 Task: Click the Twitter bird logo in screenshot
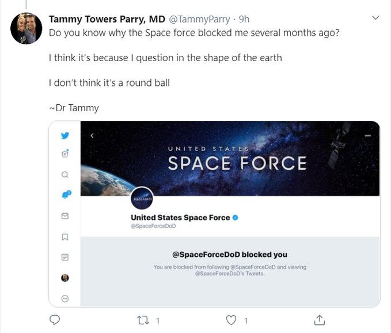[x=65, y=136]
